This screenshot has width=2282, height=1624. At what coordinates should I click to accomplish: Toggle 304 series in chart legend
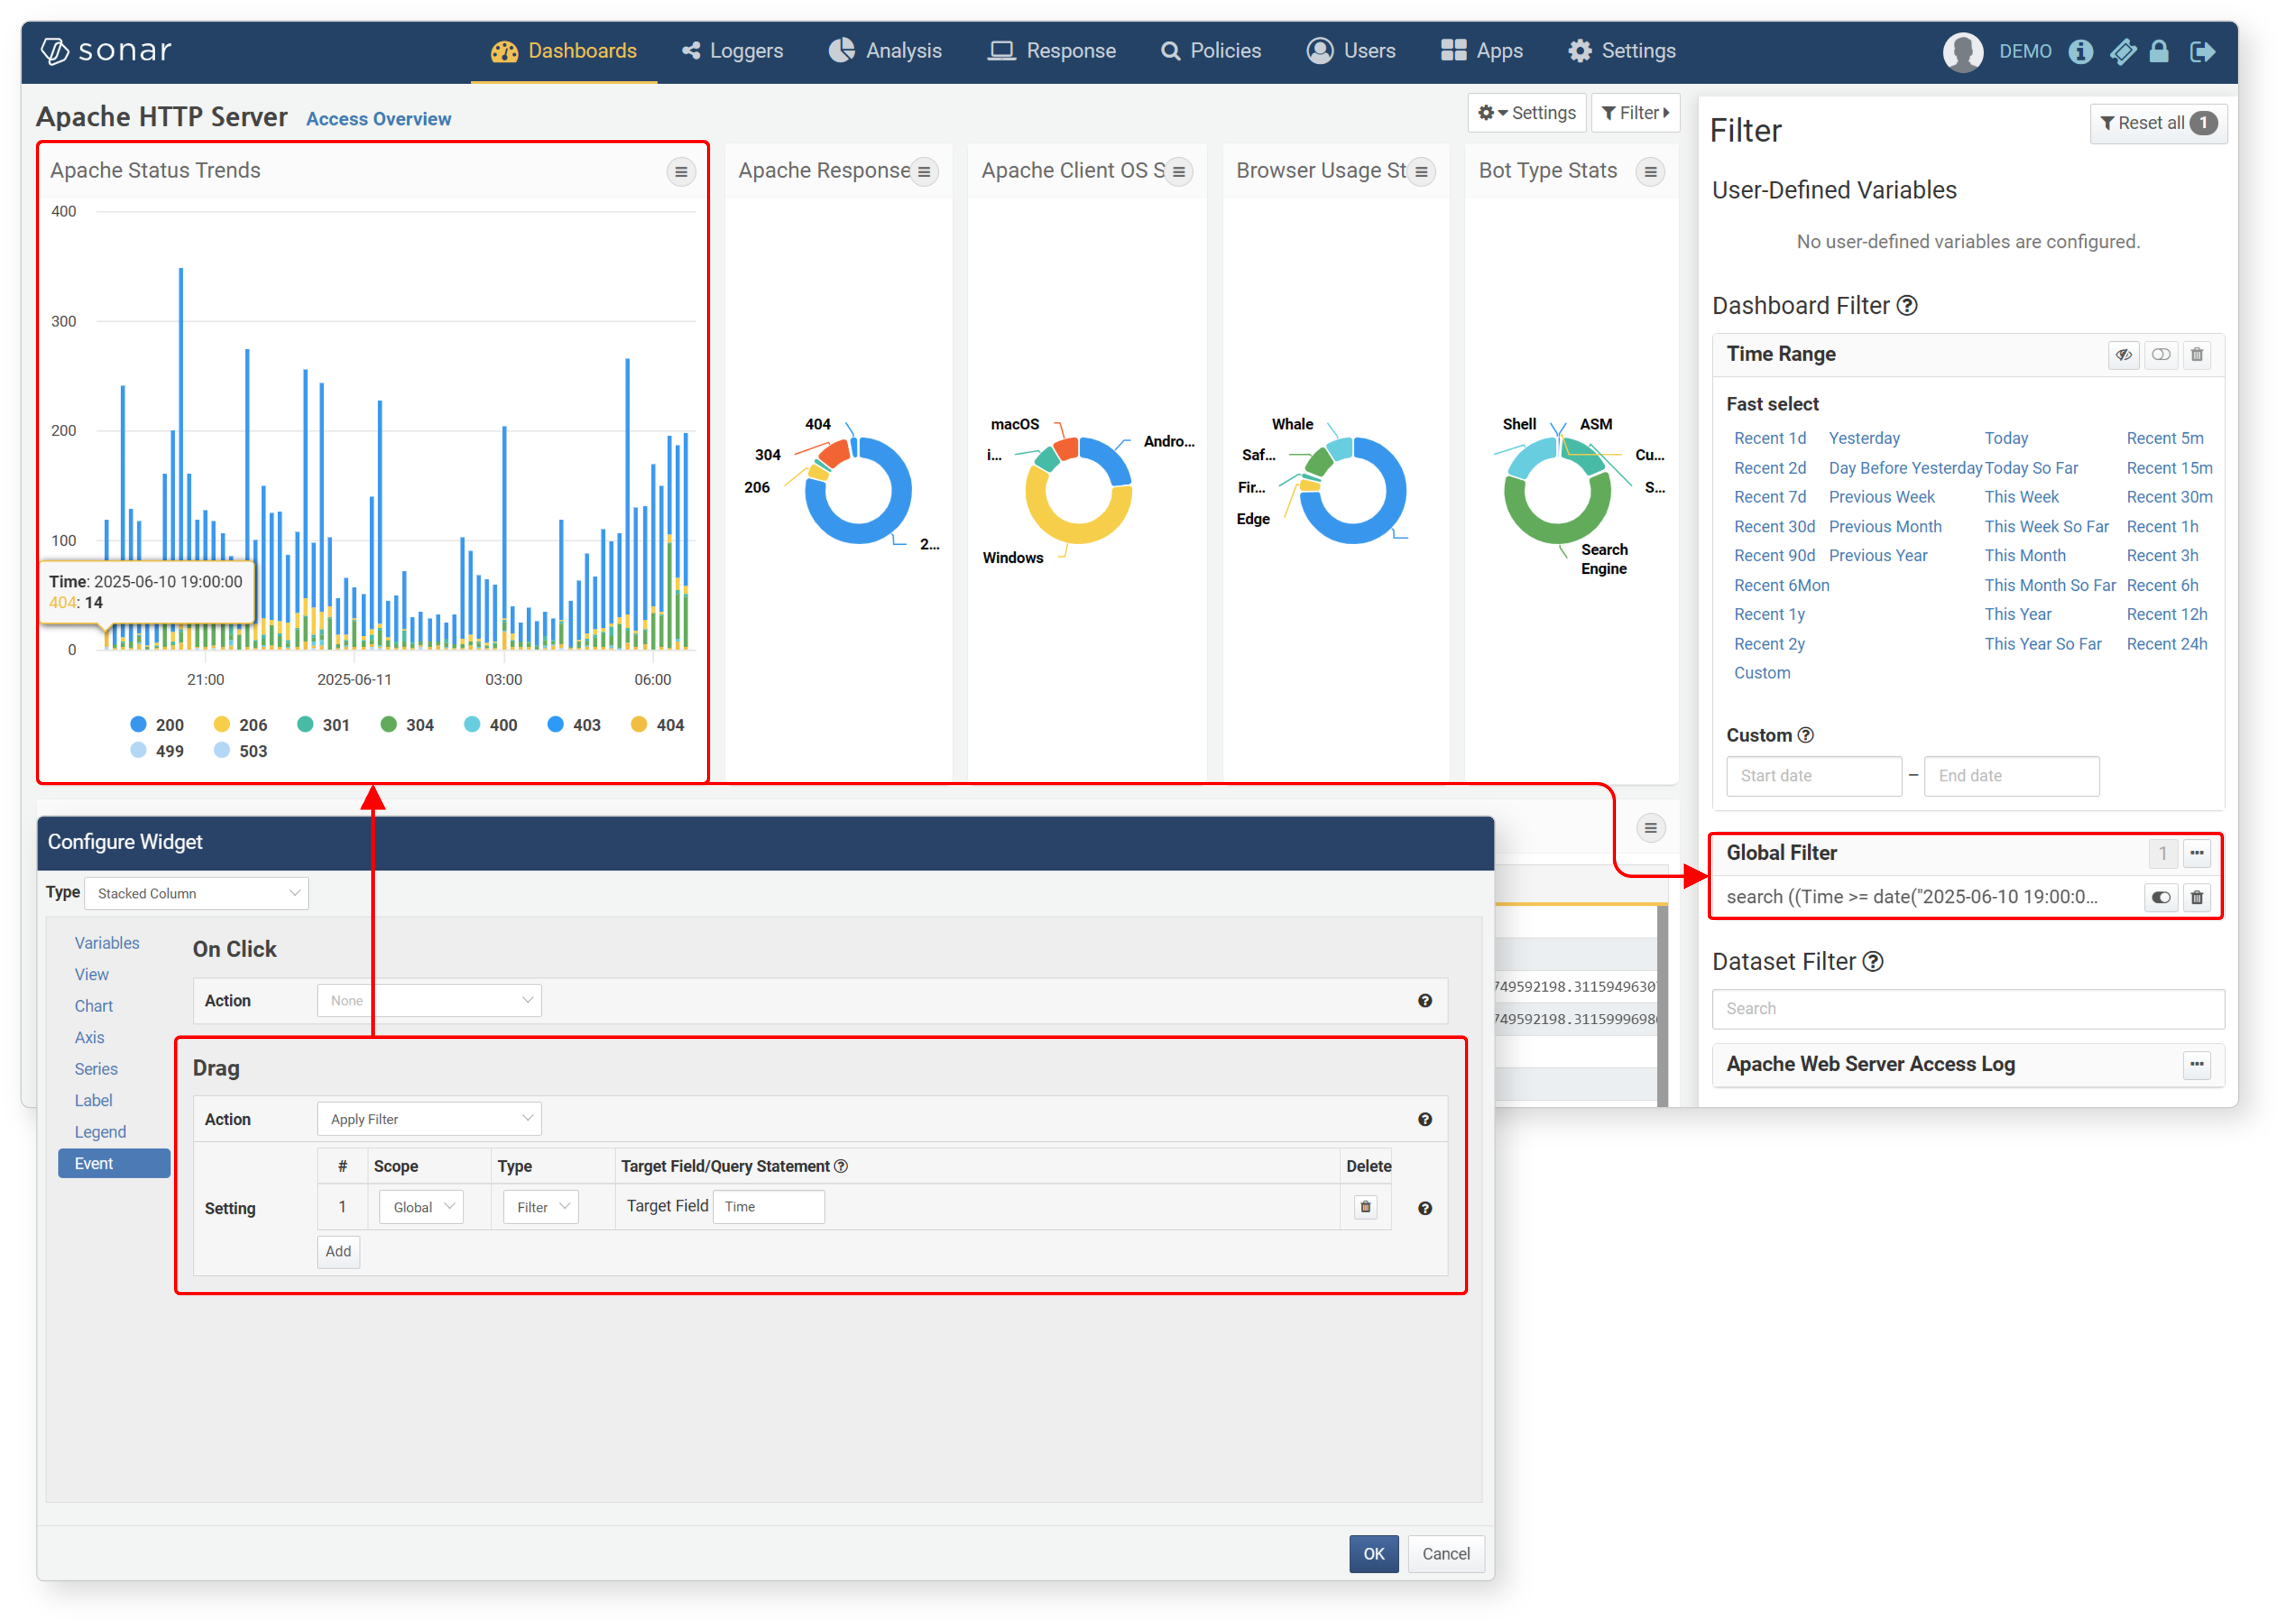click(407, 724)
